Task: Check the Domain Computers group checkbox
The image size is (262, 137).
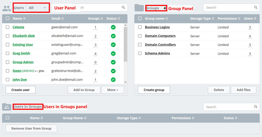Action: click(x=140, y=36)
